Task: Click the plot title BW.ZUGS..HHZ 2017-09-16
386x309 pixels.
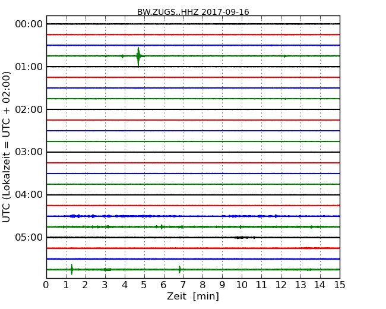Action: pos(193,12)
